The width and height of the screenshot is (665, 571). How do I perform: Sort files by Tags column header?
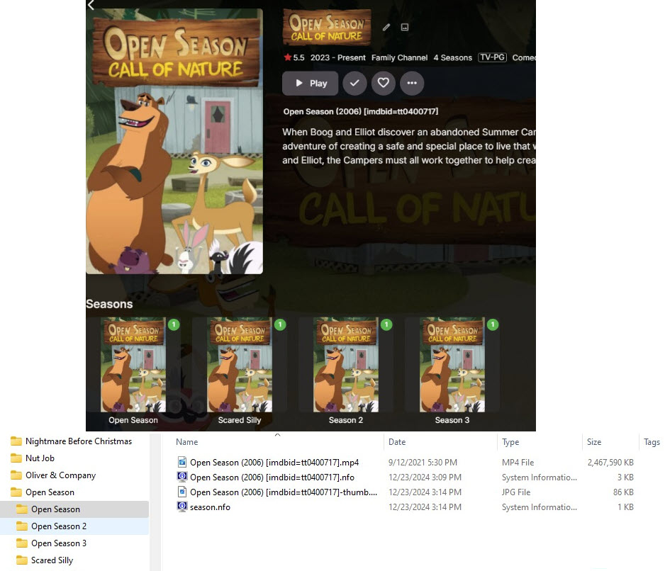652,441
